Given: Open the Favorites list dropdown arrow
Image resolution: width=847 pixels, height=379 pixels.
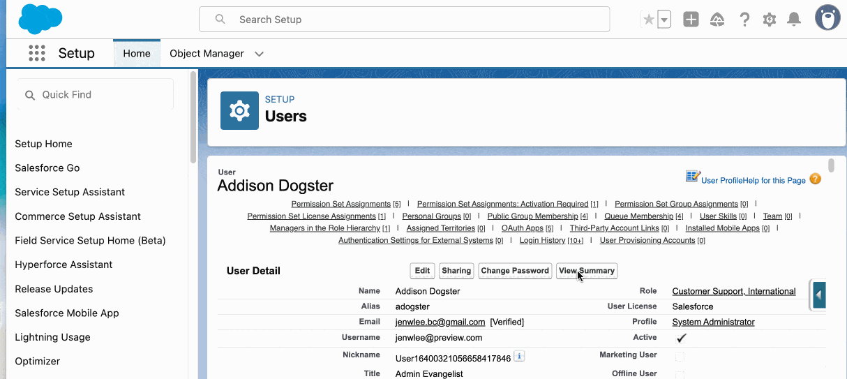Looking at the screenshot, I should pyautogui.click(x=664, y=20).
